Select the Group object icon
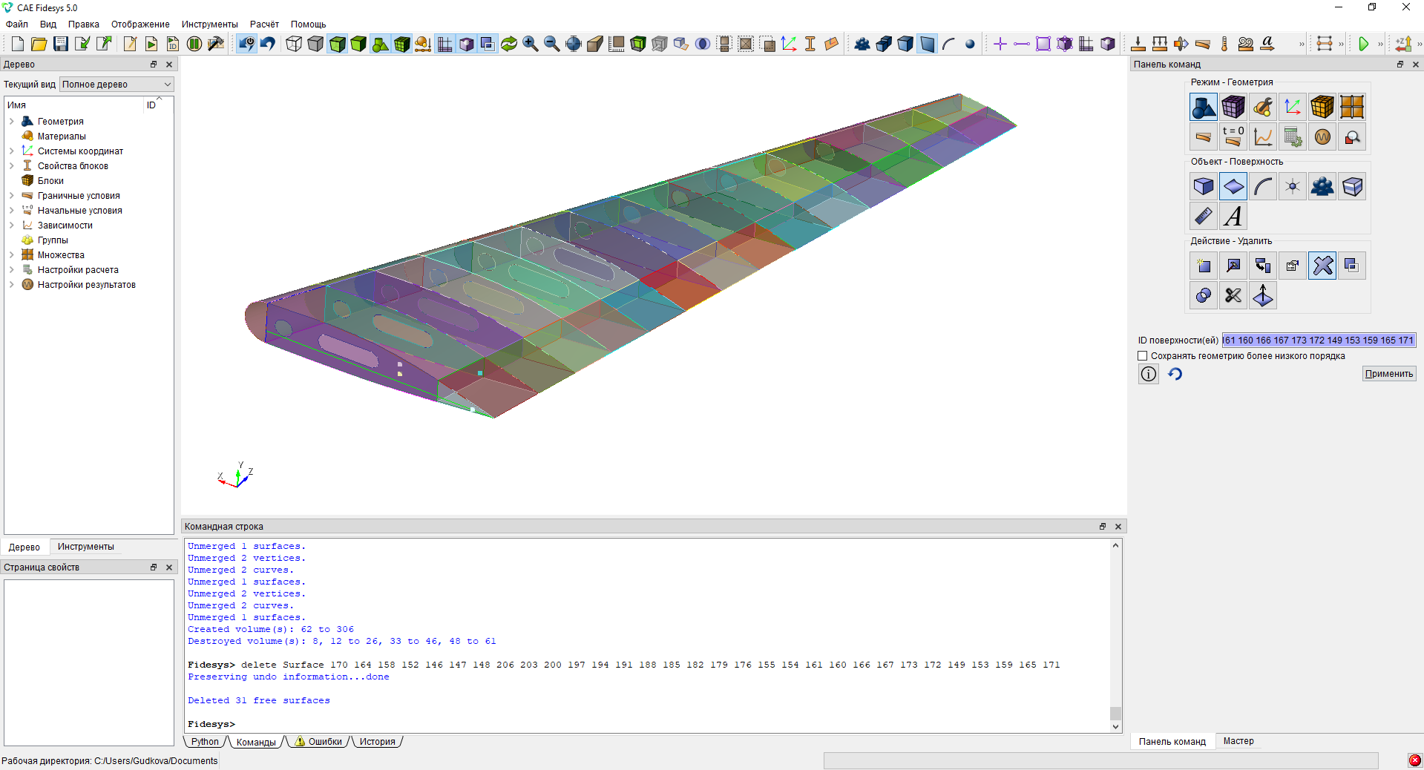 tap(1322, 186)
